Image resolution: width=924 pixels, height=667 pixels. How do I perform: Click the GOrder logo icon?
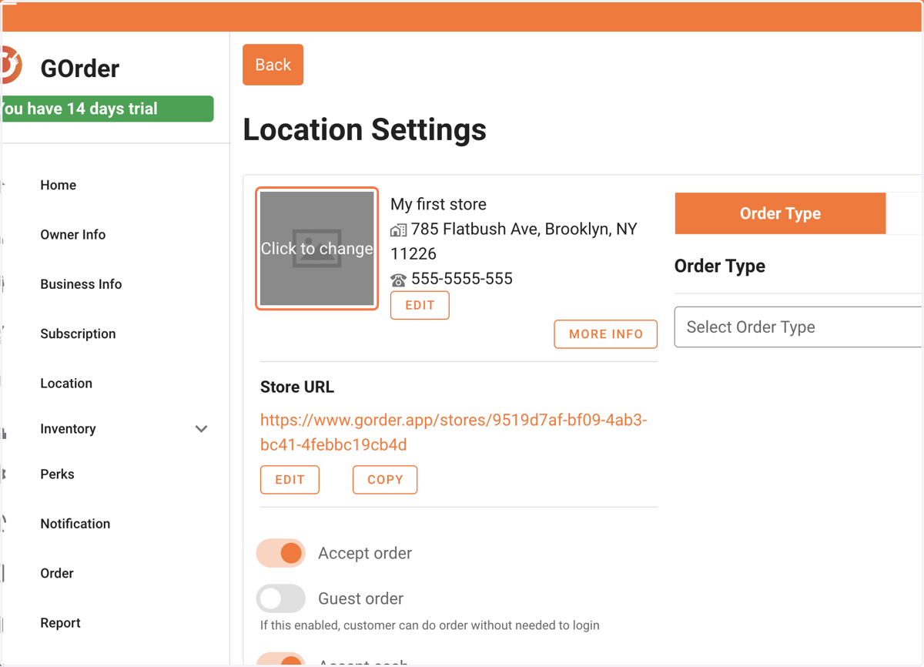click(x=11, y=66)
